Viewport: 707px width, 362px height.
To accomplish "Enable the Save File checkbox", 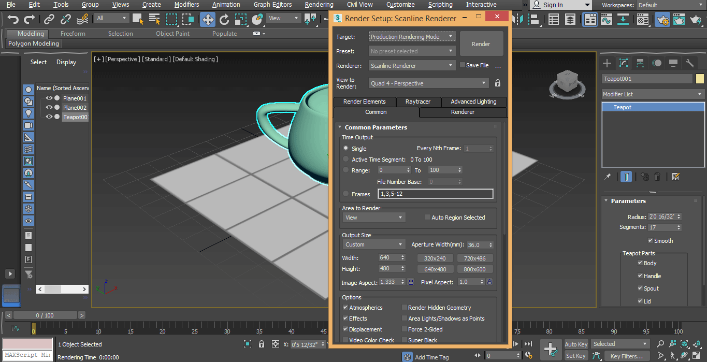I will tap(463, 65).
